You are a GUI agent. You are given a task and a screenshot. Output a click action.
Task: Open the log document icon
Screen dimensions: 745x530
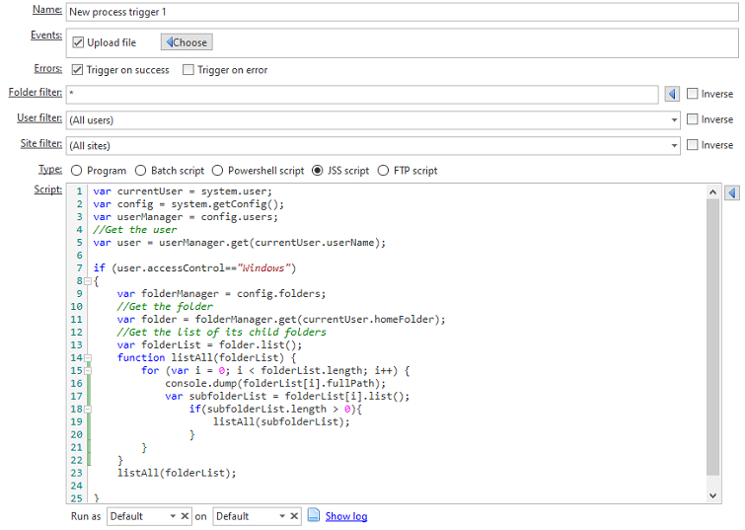313,515
